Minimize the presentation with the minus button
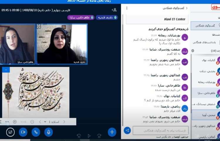 point(6,70)
